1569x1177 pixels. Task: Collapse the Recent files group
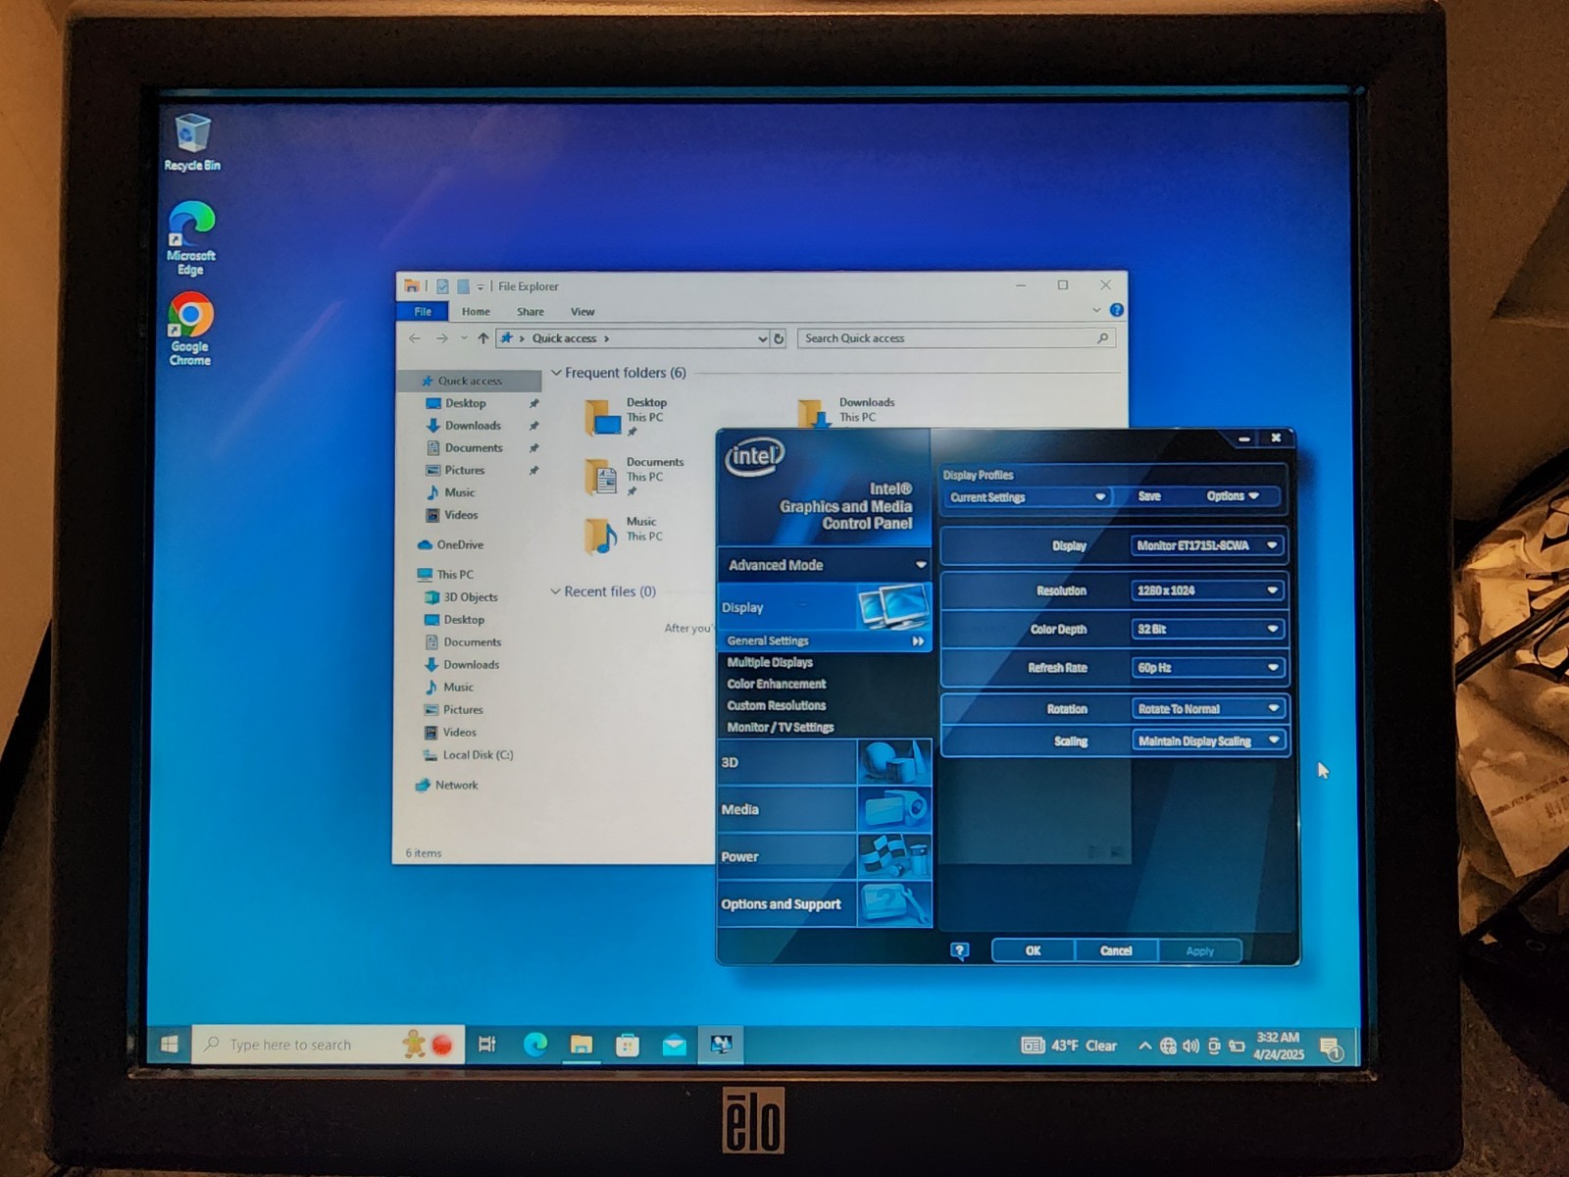555,591
